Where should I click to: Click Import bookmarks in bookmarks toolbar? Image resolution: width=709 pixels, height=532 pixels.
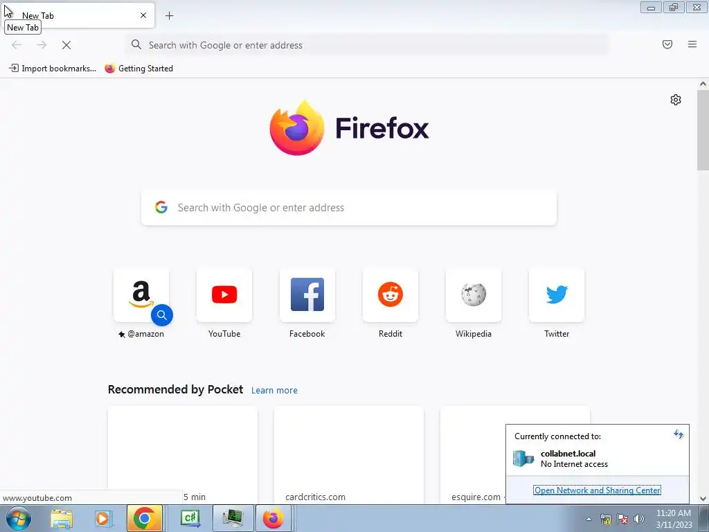53,69
